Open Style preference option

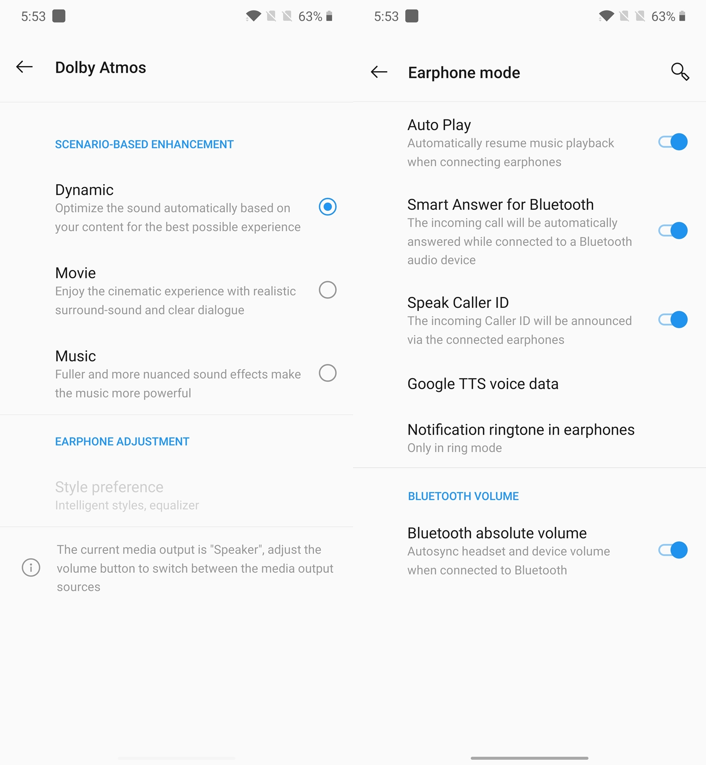coord(176,495)
